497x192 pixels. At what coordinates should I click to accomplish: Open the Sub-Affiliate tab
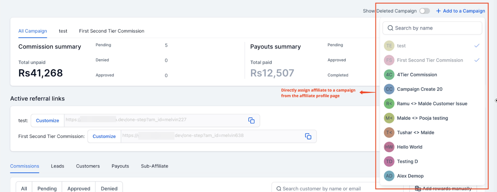[x=154, y=166]
